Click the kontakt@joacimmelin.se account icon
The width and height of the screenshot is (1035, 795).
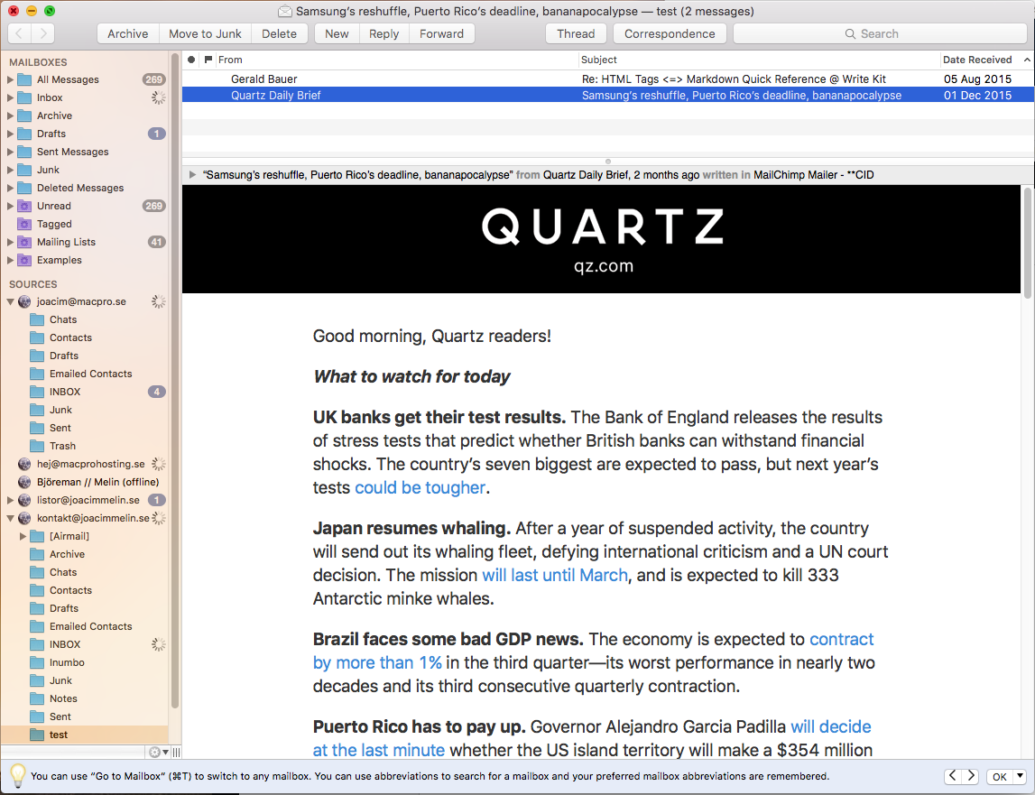point(24,518)
